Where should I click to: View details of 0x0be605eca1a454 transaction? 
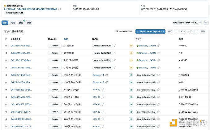point(6,53)
